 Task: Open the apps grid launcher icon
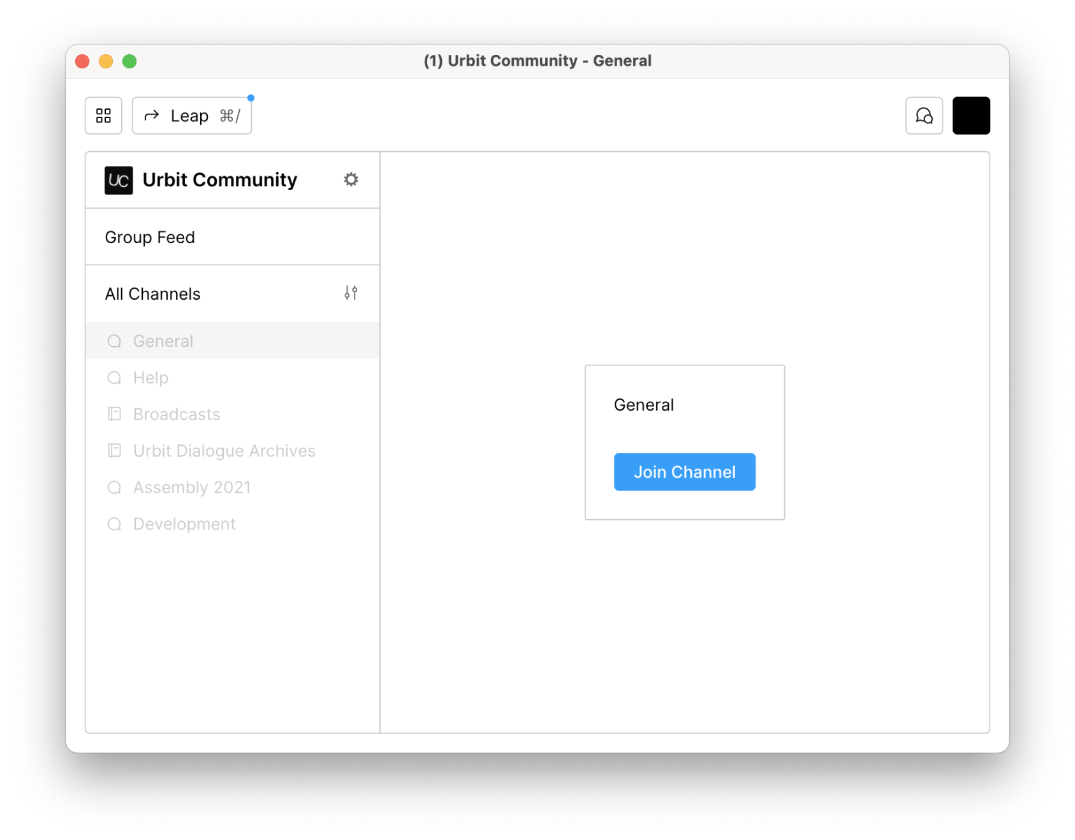tap(103, 115)
